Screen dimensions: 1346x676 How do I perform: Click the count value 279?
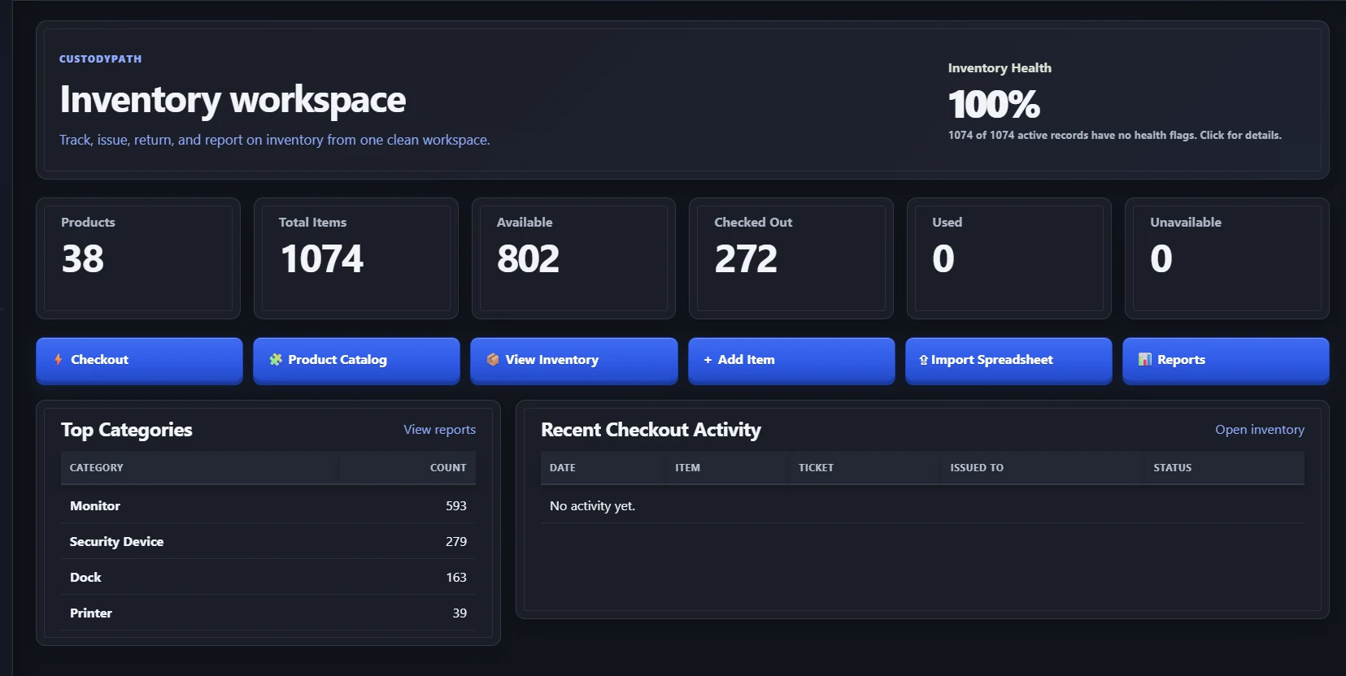coord(456,541)
